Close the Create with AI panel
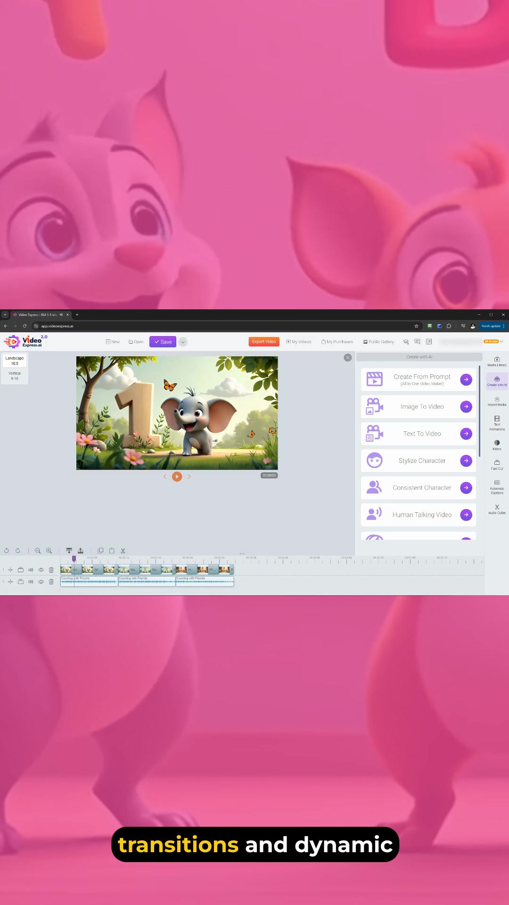Viewport: 509px width, 905px height. click(348, 358)
